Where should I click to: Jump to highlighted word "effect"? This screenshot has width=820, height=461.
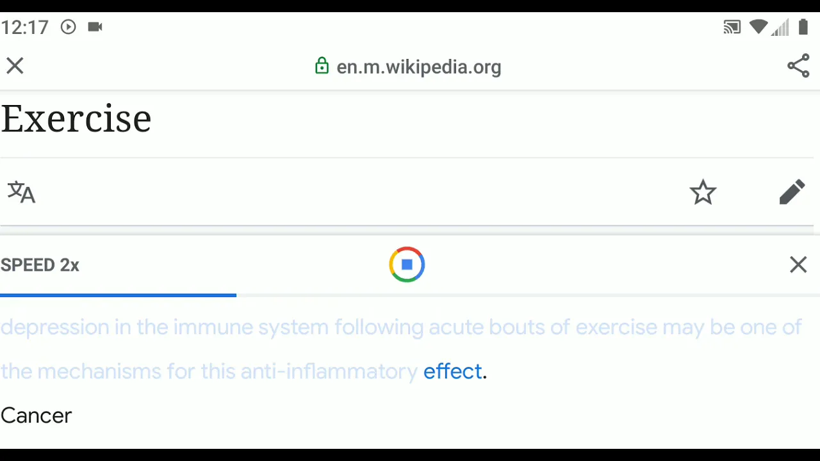point(452,371)
